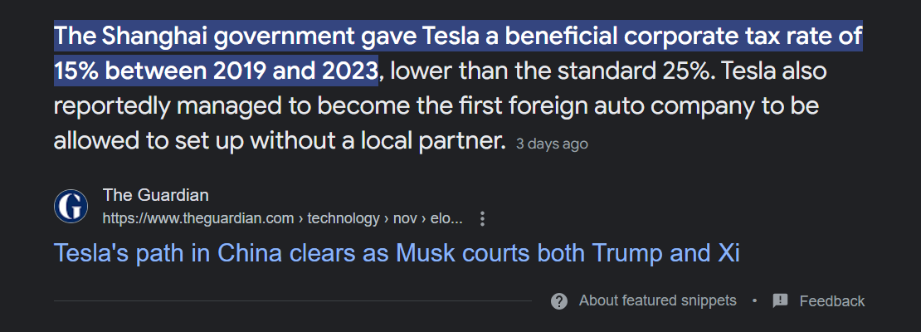Click the Feedback exclamation bubble icon
The height and width of the screenshot is (332, 921).
780,300
